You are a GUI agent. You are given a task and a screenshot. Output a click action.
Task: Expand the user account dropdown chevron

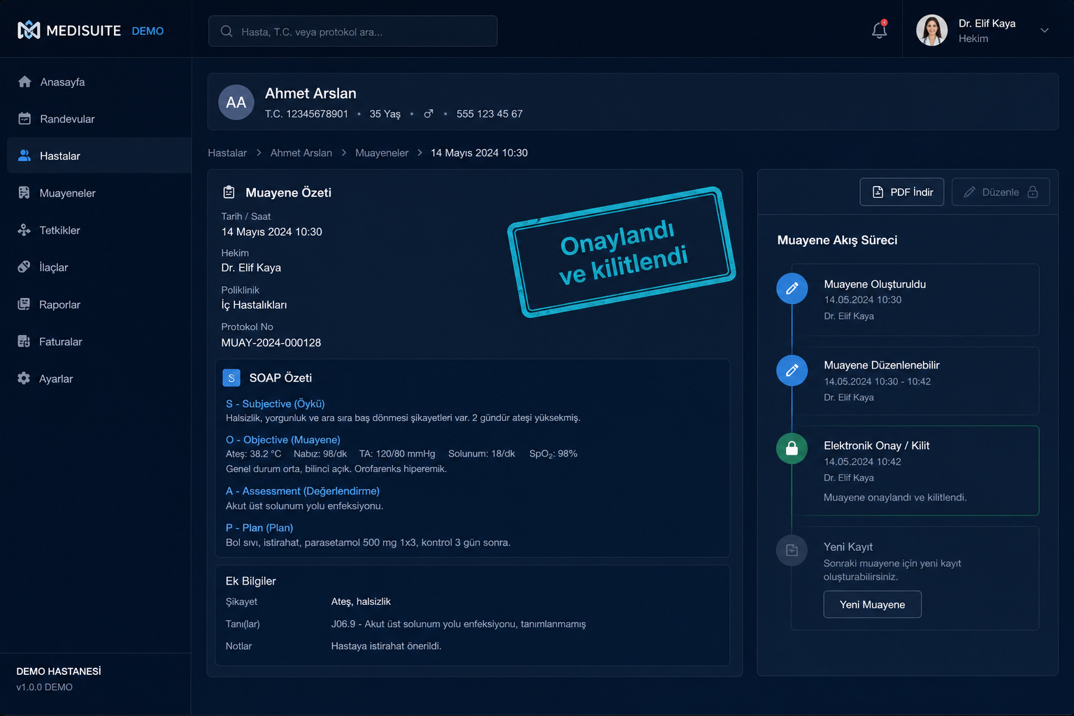[1045, 30]
